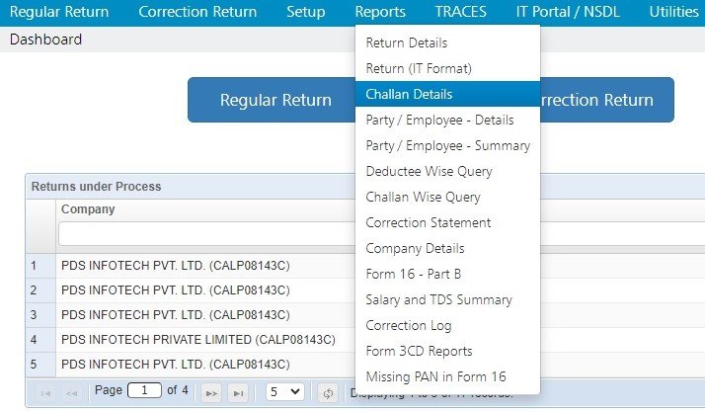Jump to the last page of records
This screenshot has height=412, width=705.
tap(238, 392)
